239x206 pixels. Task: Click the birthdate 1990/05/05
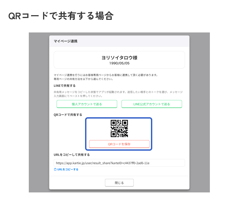point(119,63)
